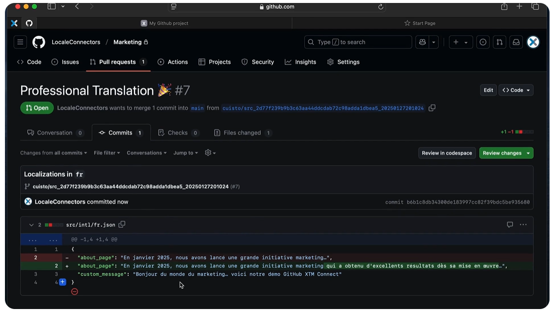This screenshot has width=552, height=311.
Task: Open the Projects tab
Action: [214, 62]
